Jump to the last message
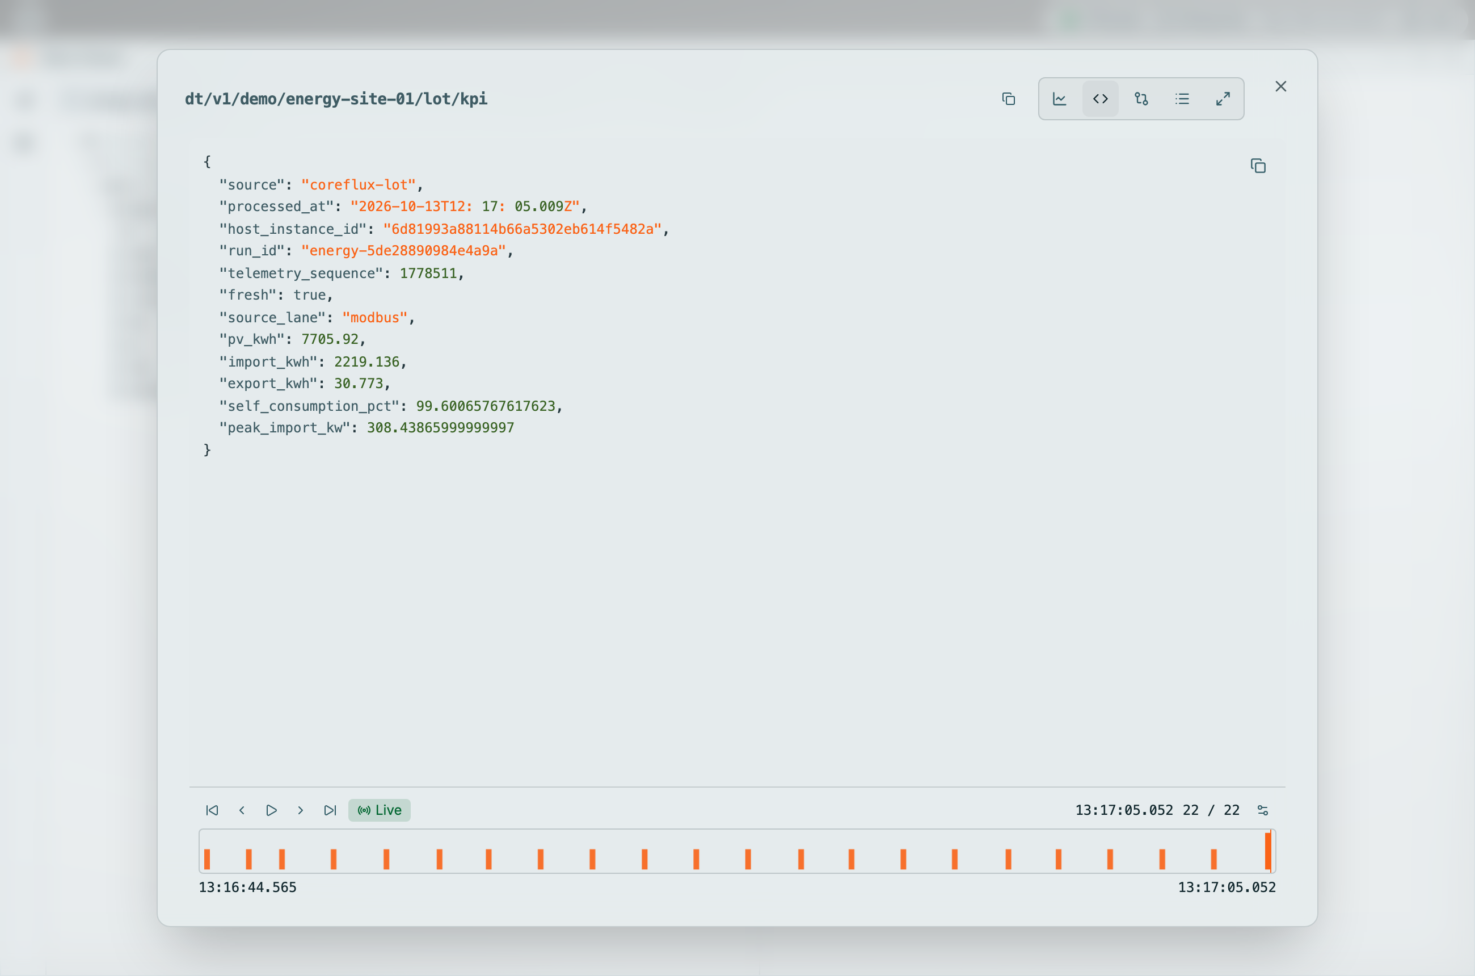Image resolution: width=1475 pixels, height=976 pixels. click(x=330, y=810)
